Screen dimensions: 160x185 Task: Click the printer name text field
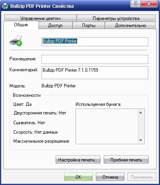[95, 42]
